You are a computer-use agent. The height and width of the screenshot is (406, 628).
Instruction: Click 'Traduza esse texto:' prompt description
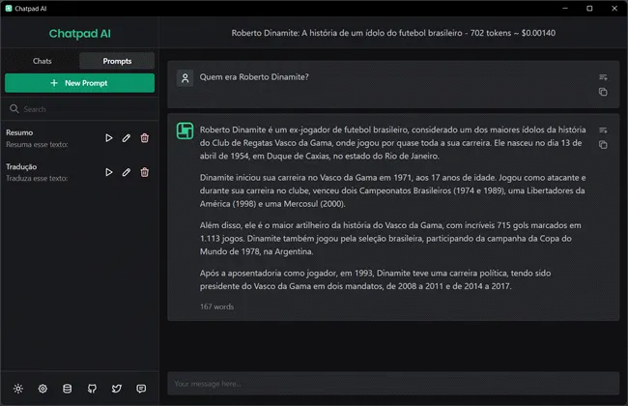coord(37,179)
